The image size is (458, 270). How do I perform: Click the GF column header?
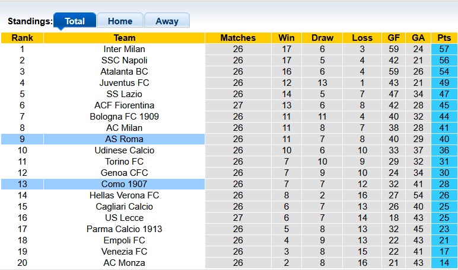tap(393, 38)
